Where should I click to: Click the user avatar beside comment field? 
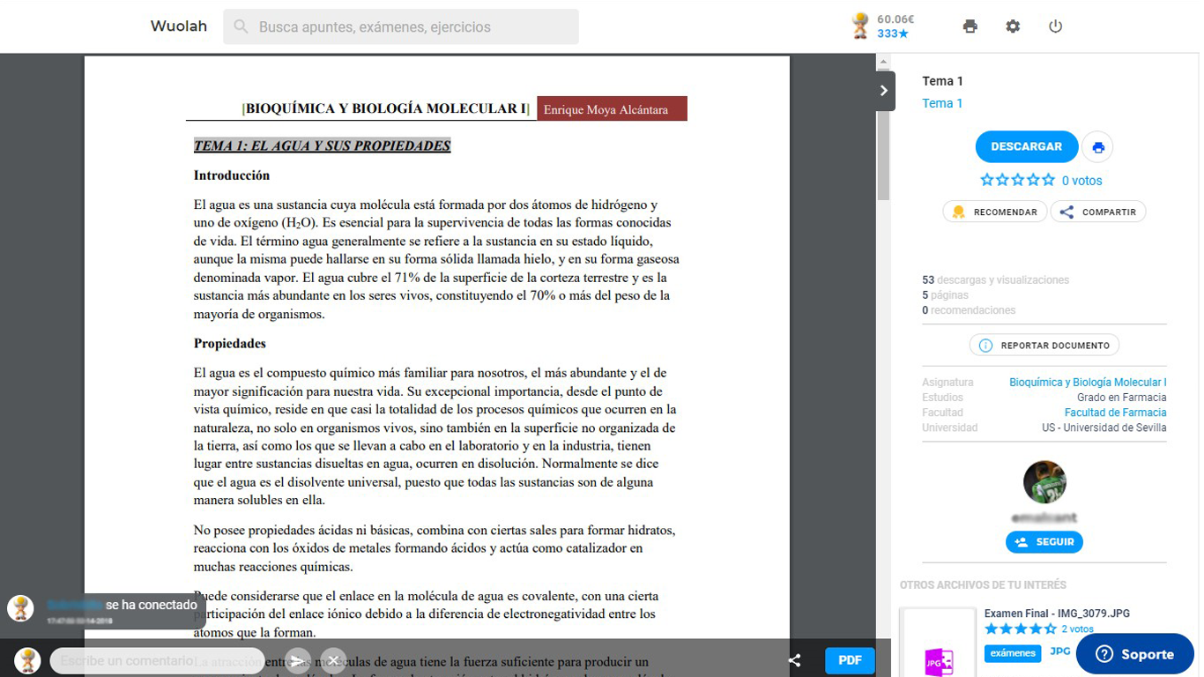27,660
